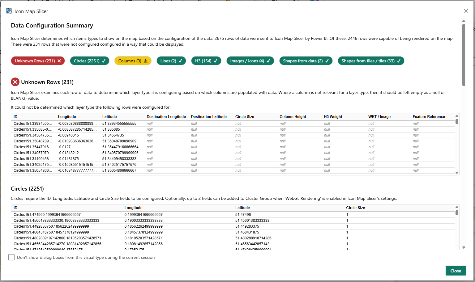Jump to Lines (2) section pill
475x282 pixels.
coord(171,61)
